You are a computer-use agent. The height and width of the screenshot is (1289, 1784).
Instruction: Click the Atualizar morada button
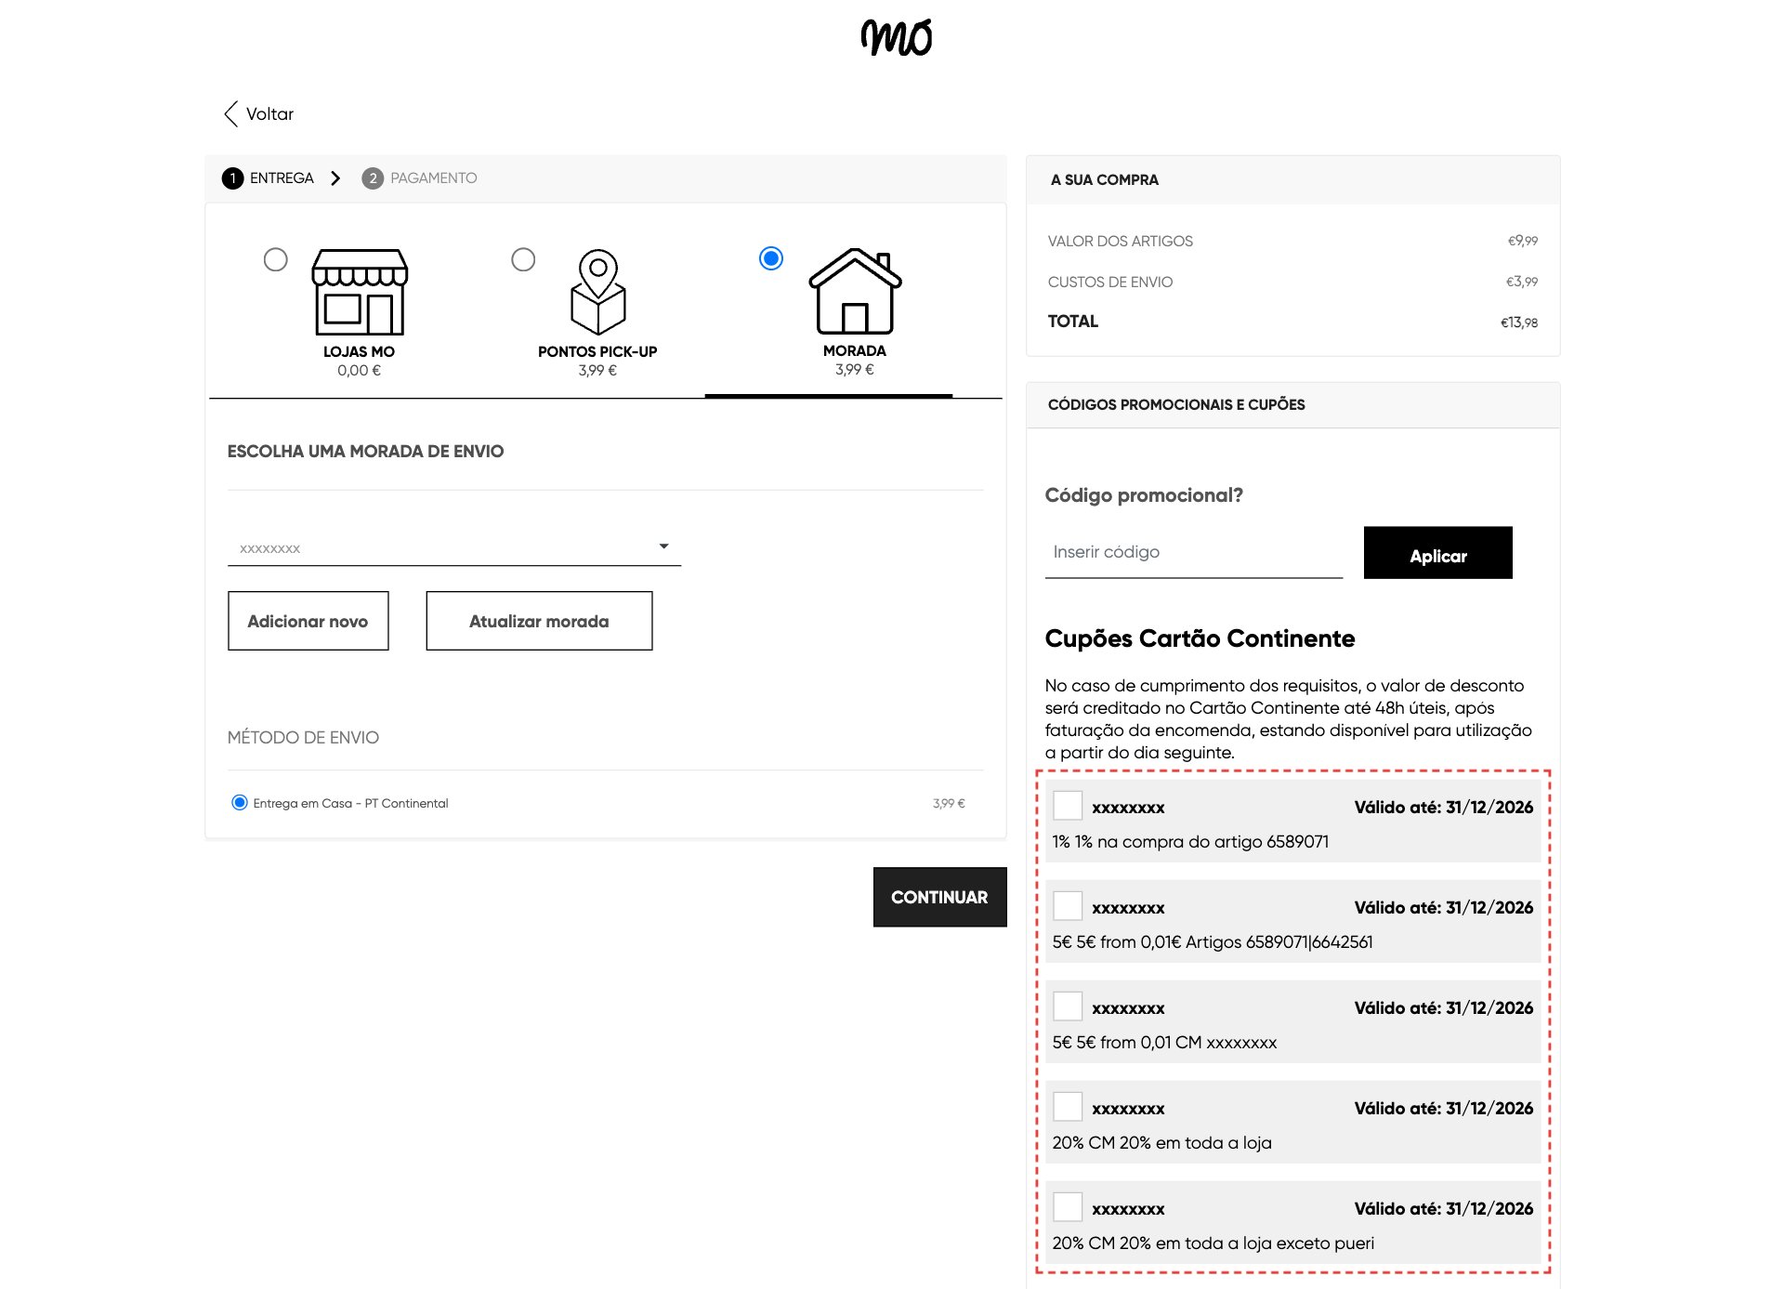point(539,621)
